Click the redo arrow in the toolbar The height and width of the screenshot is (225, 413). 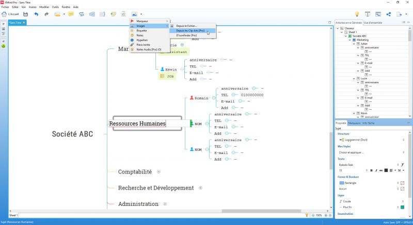tap(46, 14)
